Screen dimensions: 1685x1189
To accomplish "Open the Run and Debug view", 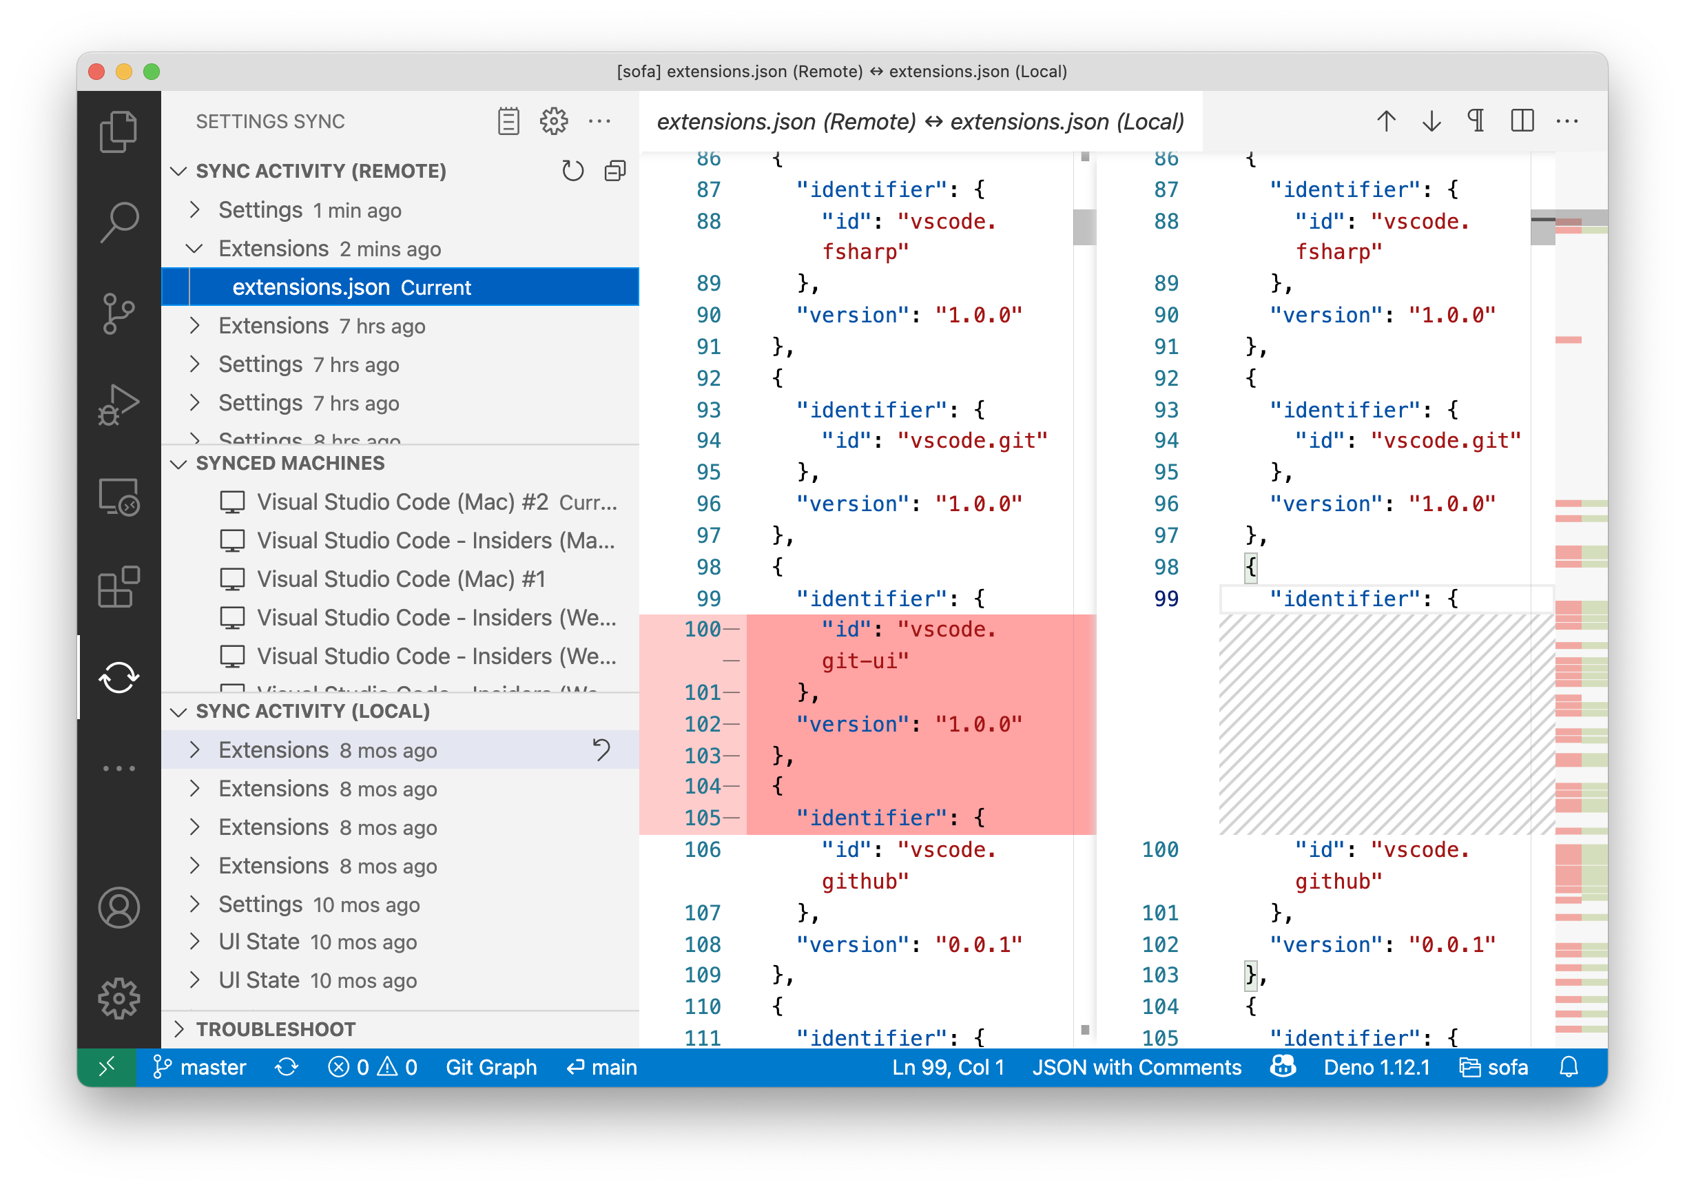I will click(118, 404).
